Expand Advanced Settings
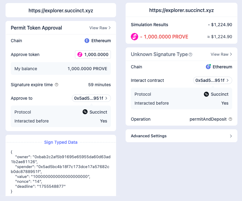The height and width of the screenshot is (201, 242). click(x=181, y=136)
